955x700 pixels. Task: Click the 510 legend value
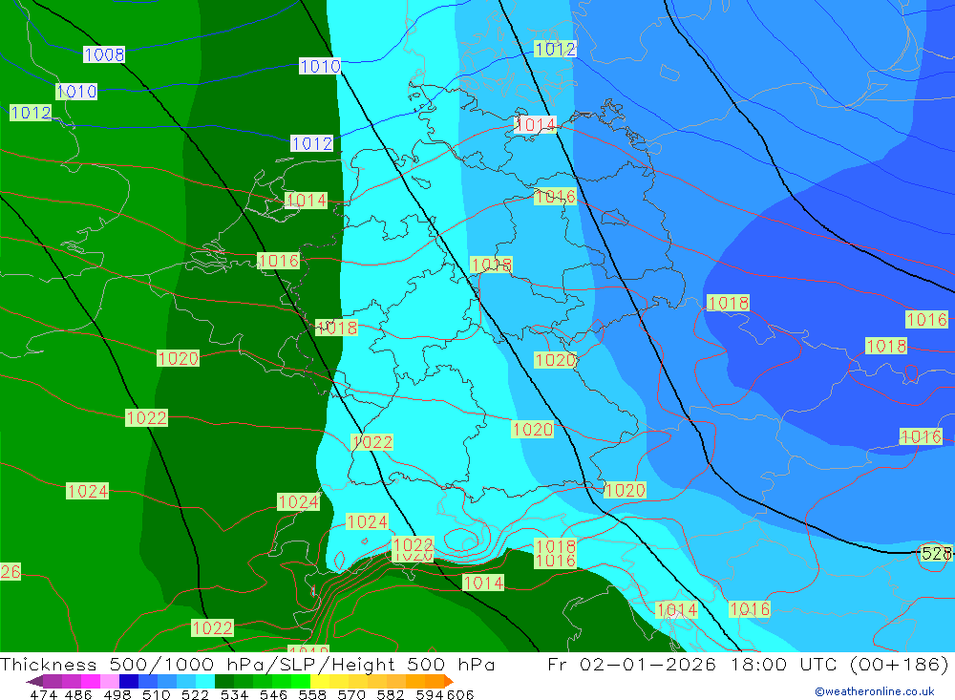pos(156,694)
